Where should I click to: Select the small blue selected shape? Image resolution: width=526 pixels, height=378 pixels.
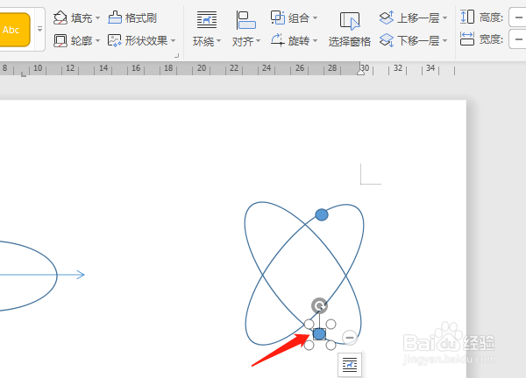[x=319, y=334]
